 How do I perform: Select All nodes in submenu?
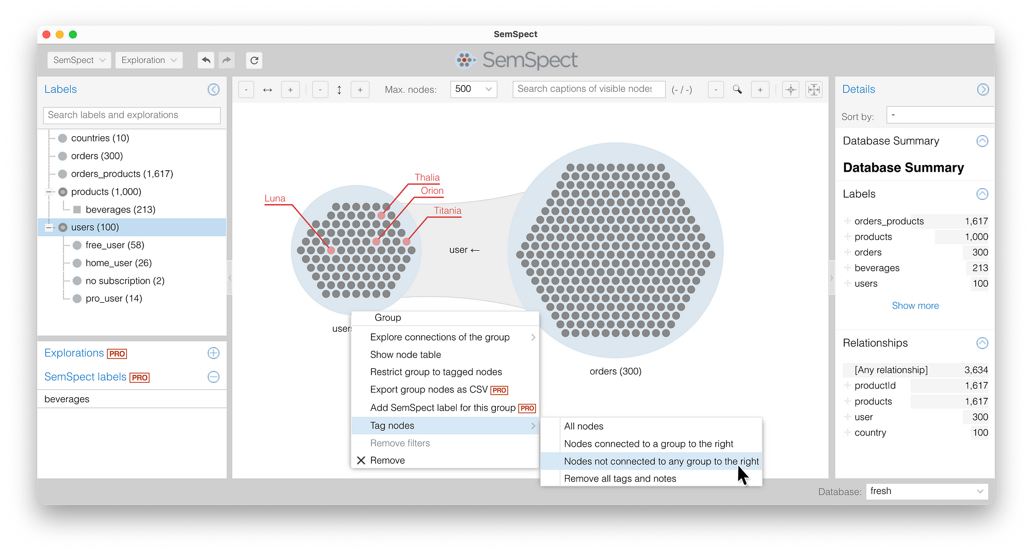pyautogui.click(x=651, y=427)
